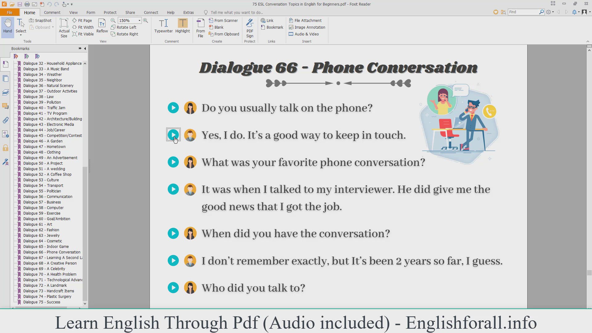Click the SnapShot camera tool
This screenshot has width=592, height=333.
click(x=40, y=20)
